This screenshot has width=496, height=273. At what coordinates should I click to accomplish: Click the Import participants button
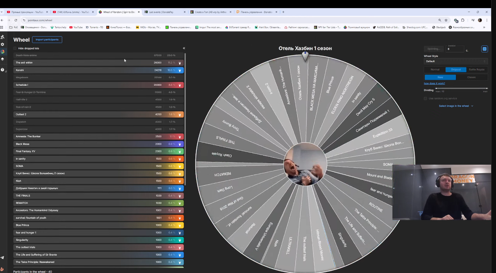pyautogui.click(x=47, y=40)
